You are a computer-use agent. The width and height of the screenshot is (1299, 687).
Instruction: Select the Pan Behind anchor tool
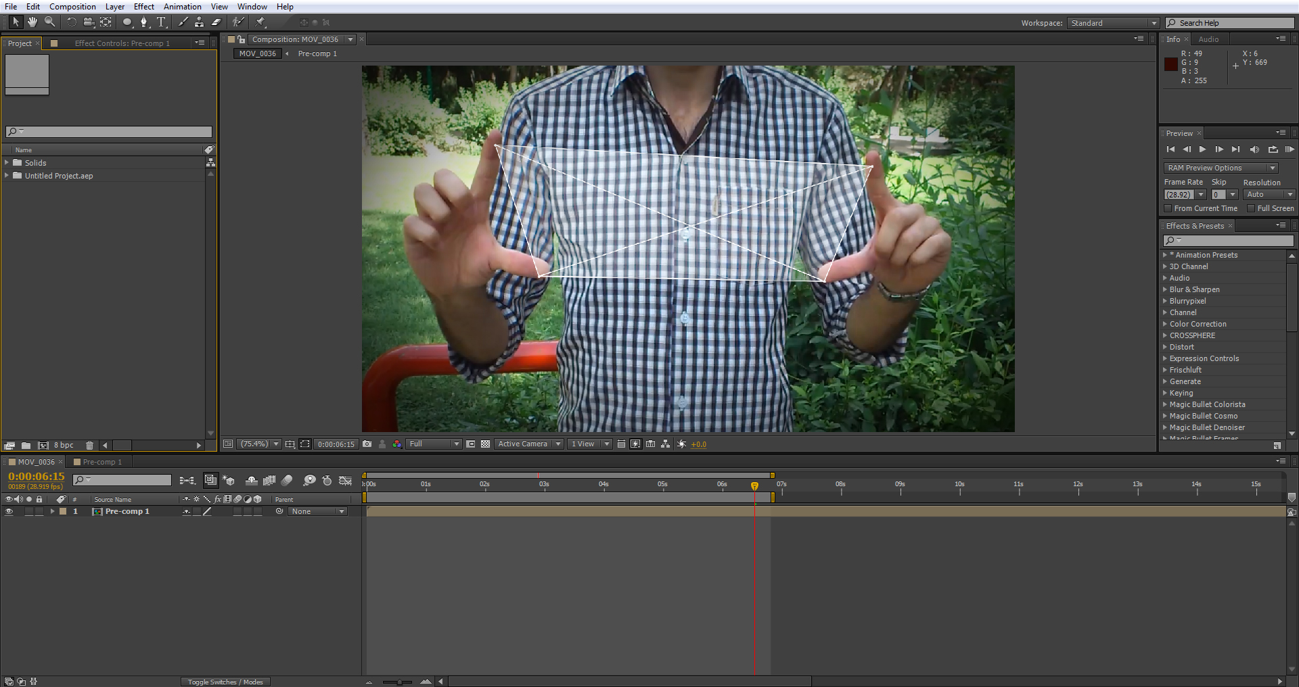point(106,22)
